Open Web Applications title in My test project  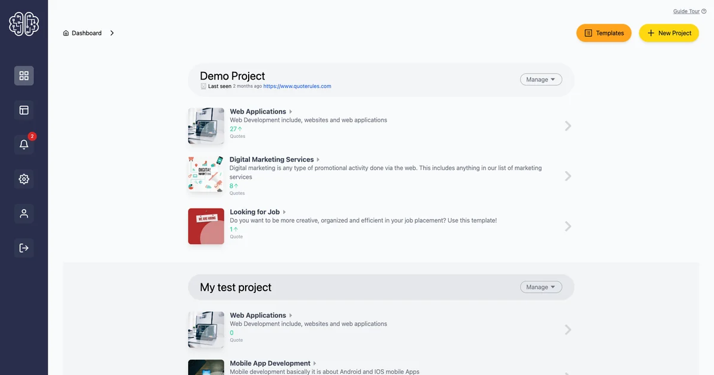(x=258, y=316)
